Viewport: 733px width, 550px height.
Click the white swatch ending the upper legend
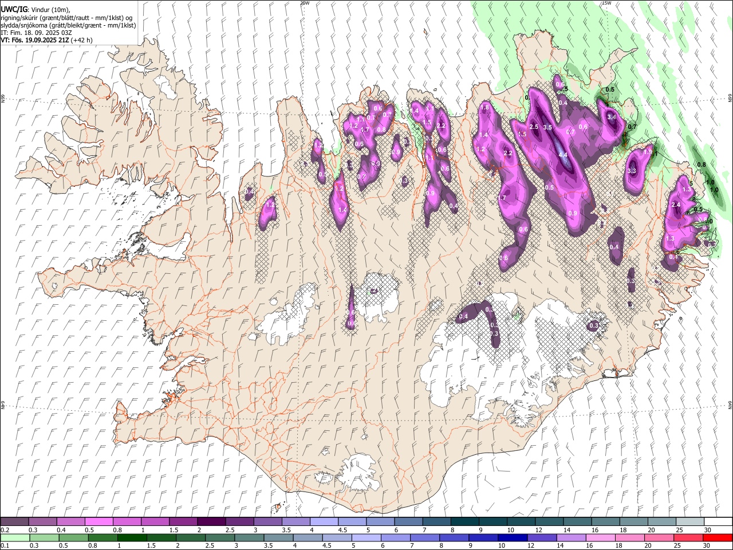718,521
